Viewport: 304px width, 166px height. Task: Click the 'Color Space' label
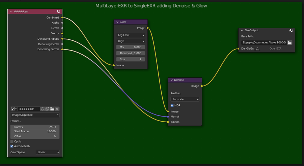[x=18, y=152]
